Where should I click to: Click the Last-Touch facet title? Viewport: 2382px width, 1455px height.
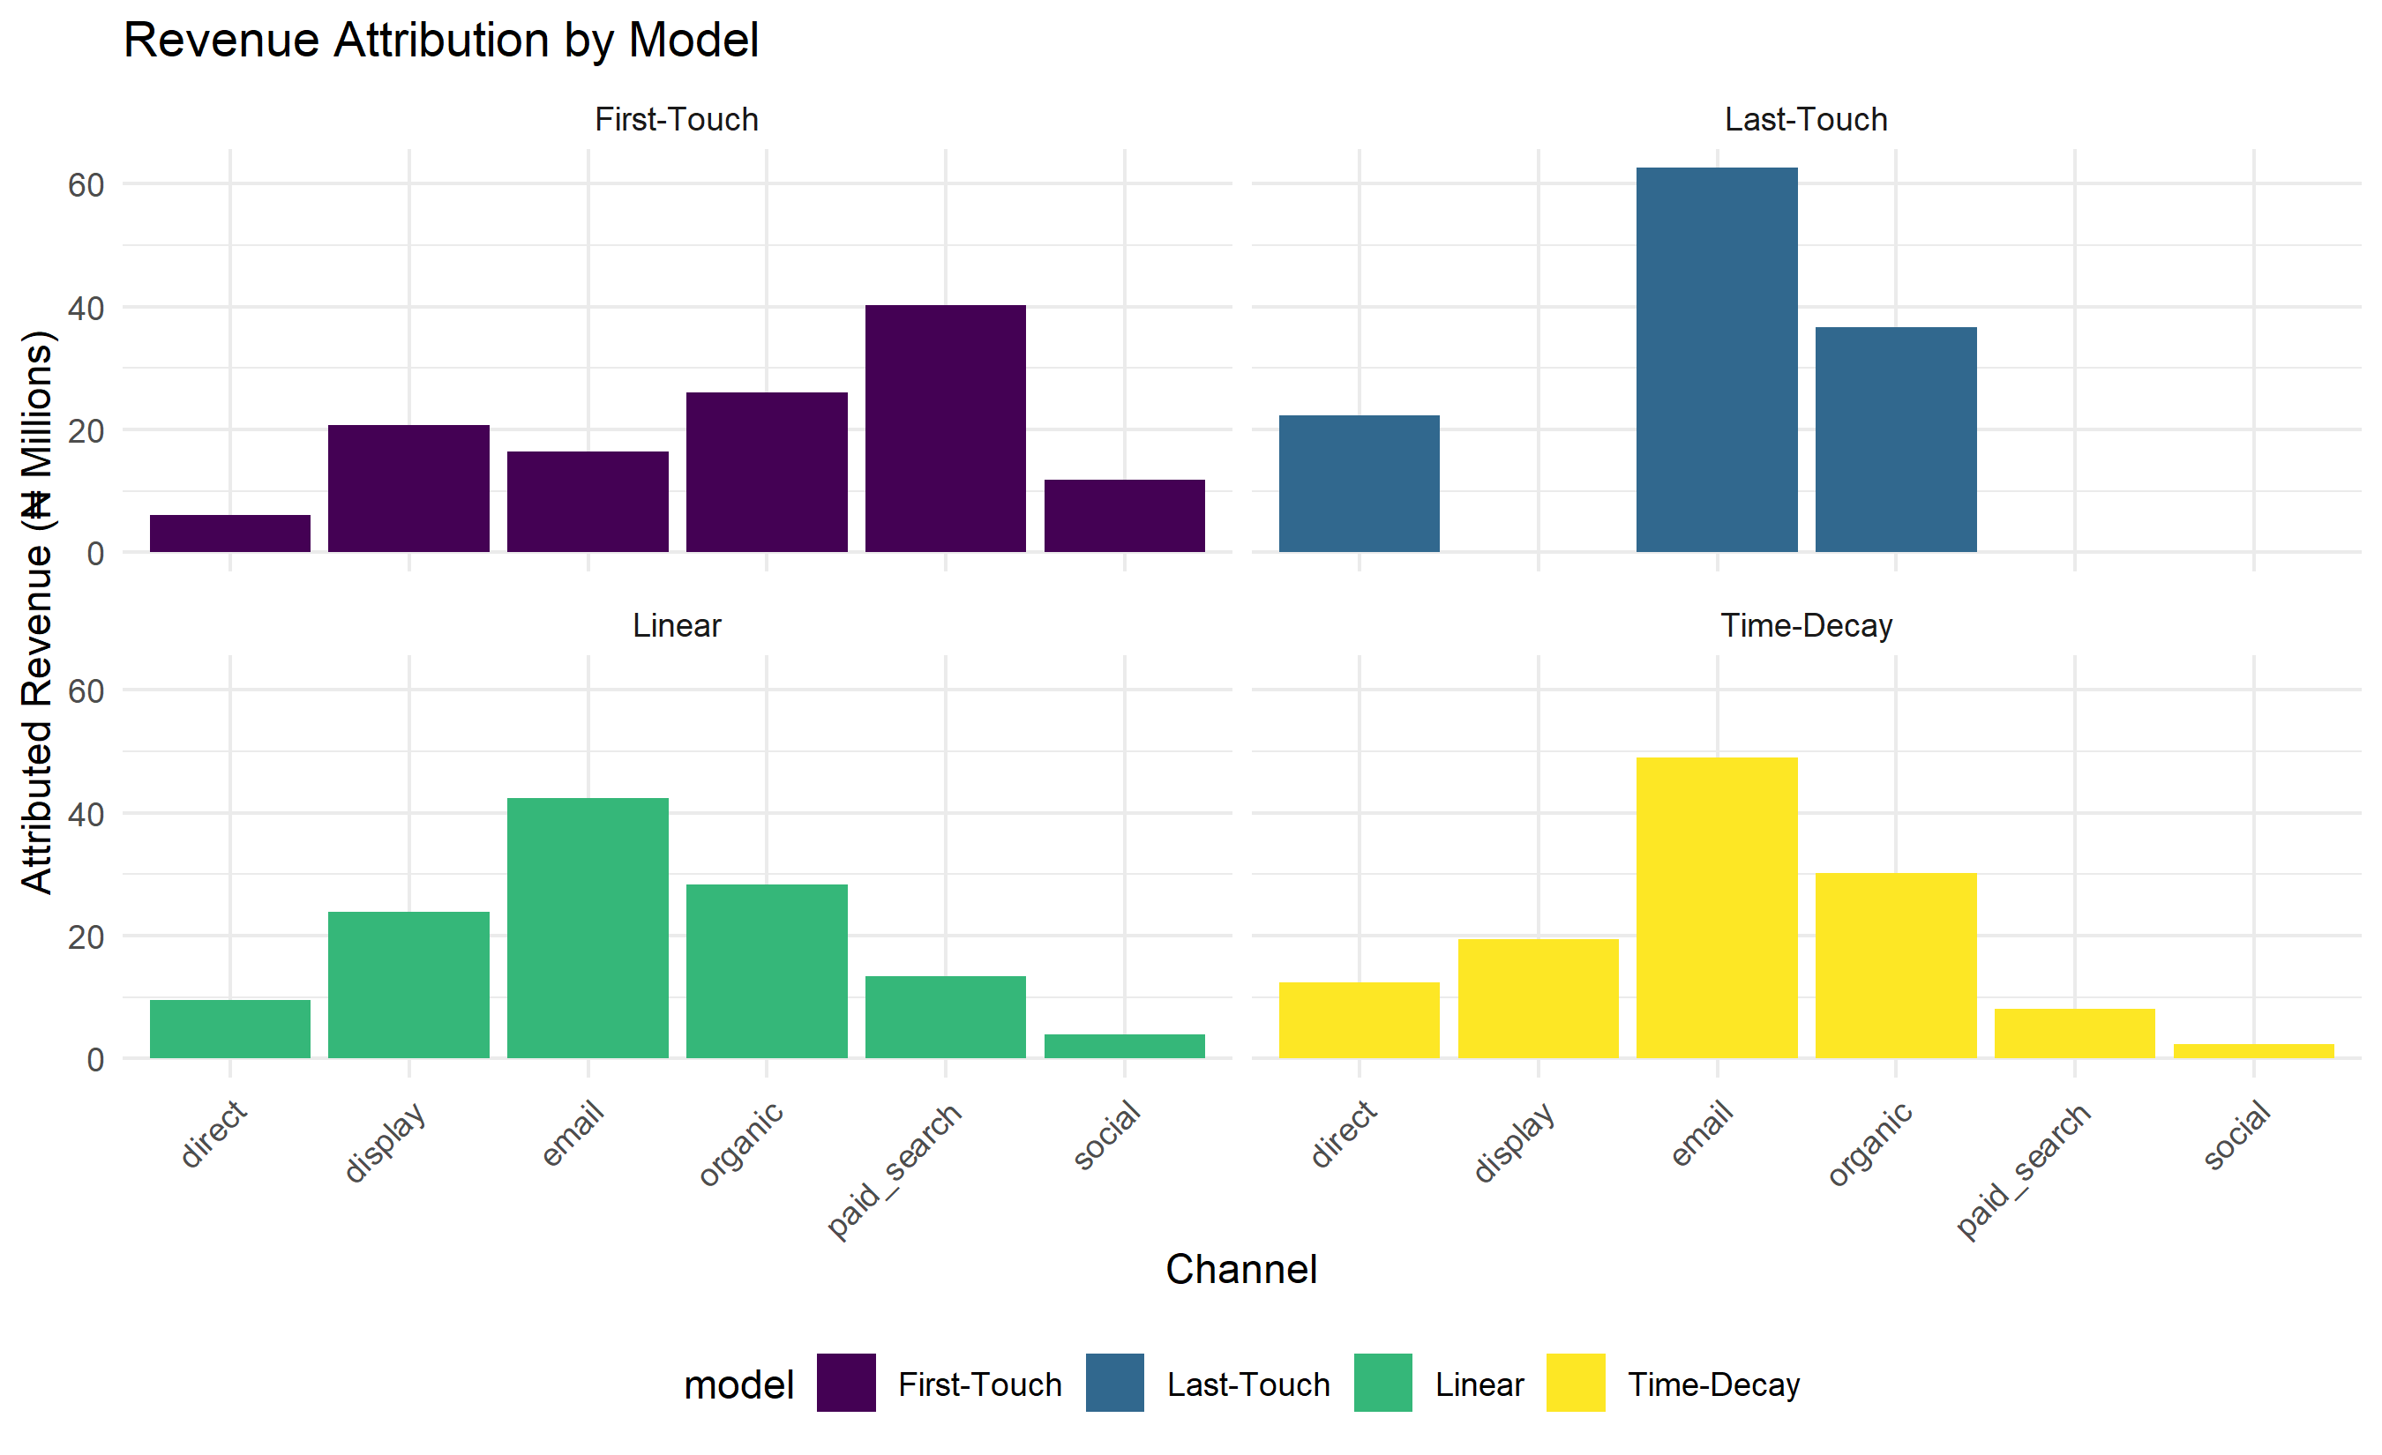pyautogui.click(x=1806, y=119)
